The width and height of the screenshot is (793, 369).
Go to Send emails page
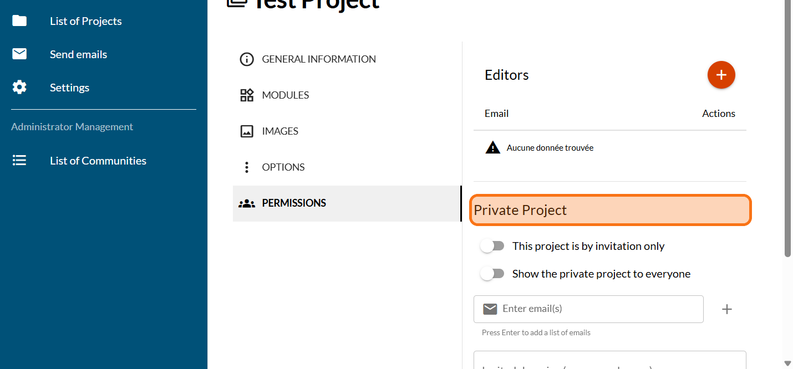tap(78, 54)
